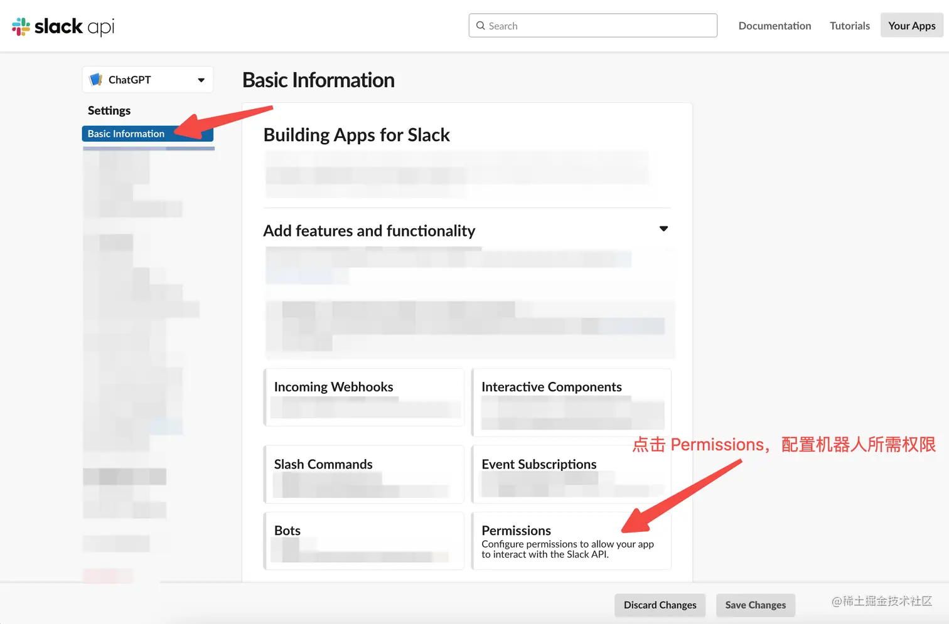Click the Building Apps for Slack heading
Screen dimensions: 949x624
click(357, 135)
